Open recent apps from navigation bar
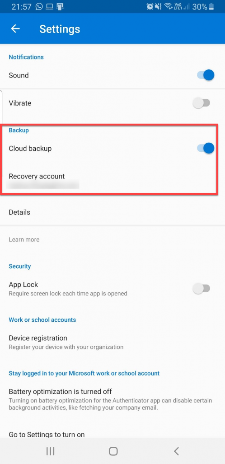The height and width of the screenshot is (464, 225). [x=51, y=451]
